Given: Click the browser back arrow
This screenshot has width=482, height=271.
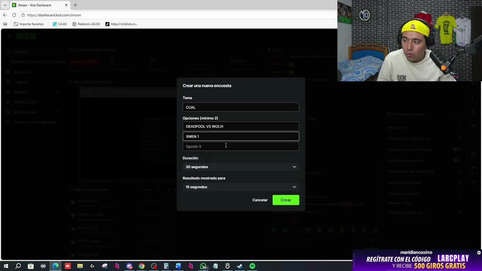Looking at the screenshot, I should click(5, 15).
